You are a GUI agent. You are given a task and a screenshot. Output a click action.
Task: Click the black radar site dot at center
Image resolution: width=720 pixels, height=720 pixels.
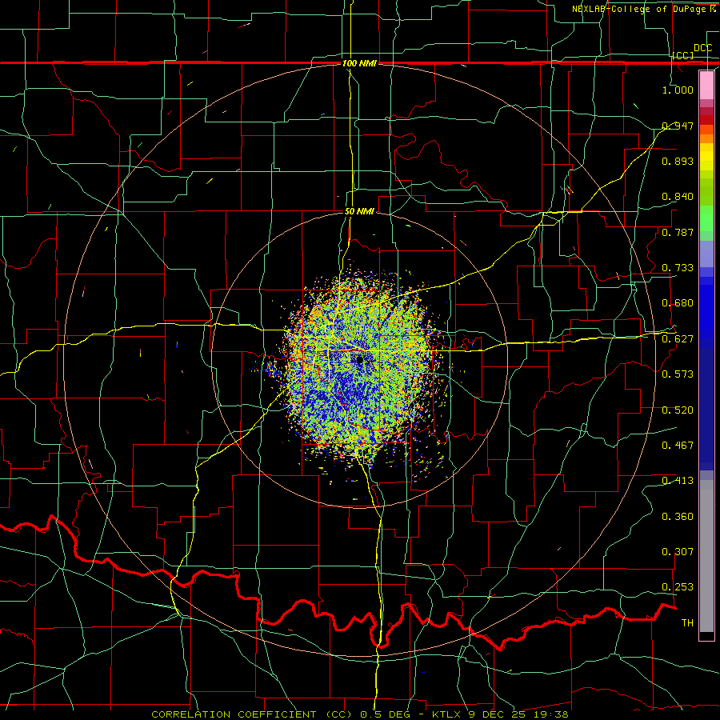coord(359,360)
